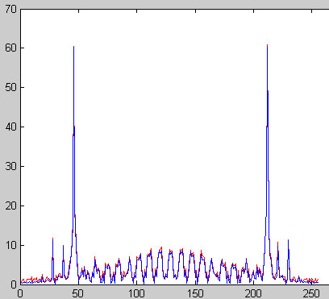Viewport: 329px width, 299px height.
Task: Click the y-axis tick label 50
Action: (x=10, y=87)
